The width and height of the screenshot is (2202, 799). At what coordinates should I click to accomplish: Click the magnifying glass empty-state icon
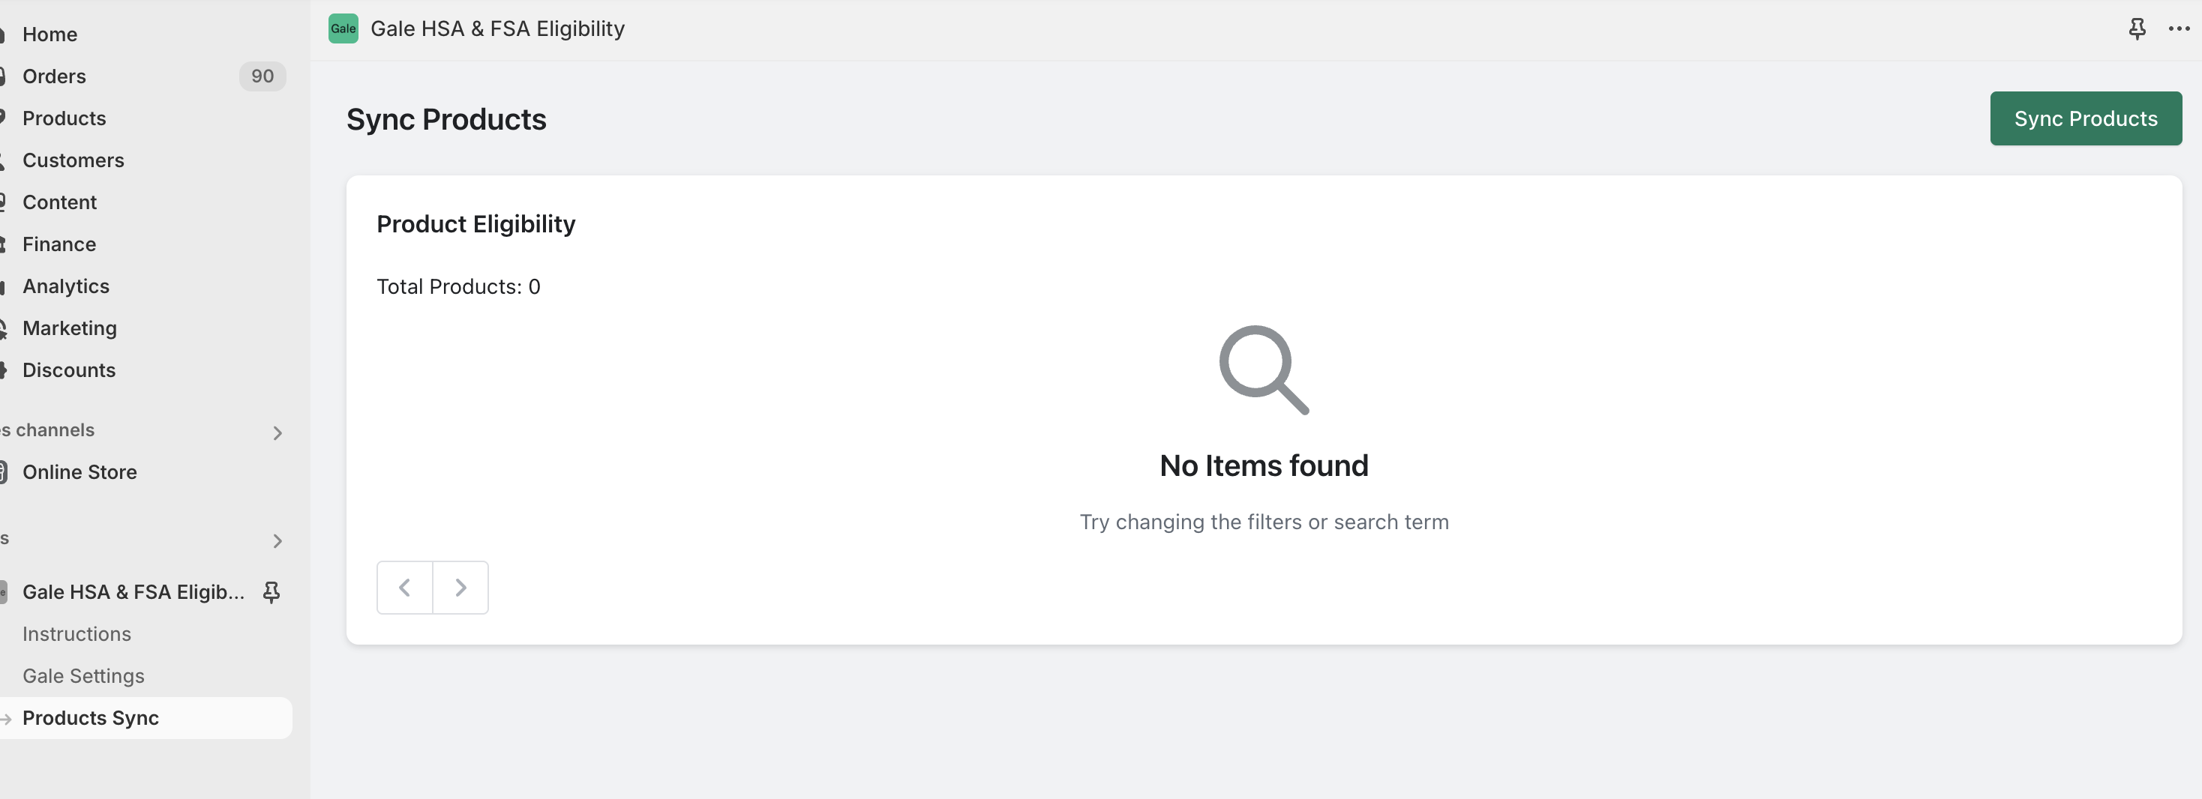(x=1264, y=370)
